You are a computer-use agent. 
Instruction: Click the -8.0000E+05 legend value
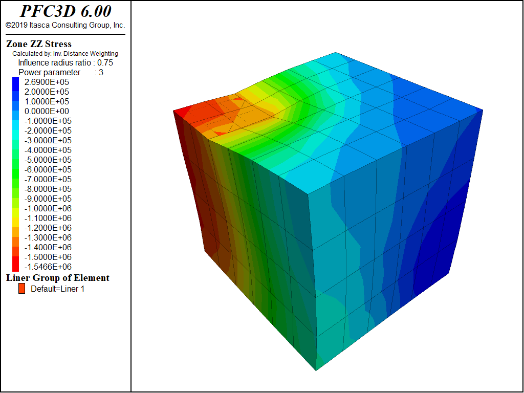(x=48, y=189)
